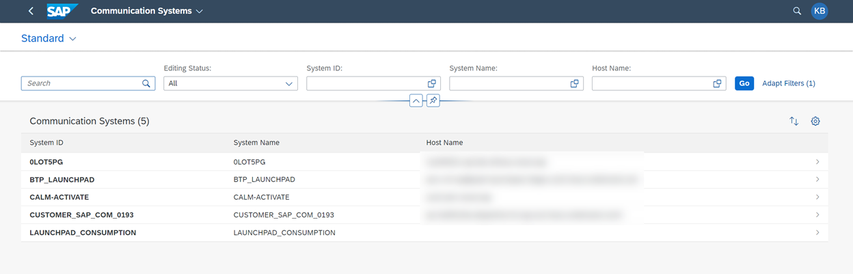Click the System ID column header

point(46,143)
